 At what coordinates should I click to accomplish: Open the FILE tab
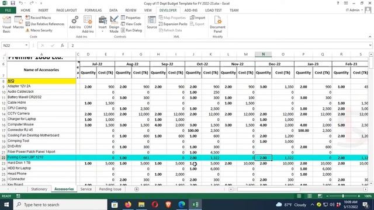[x=8, y=10]
